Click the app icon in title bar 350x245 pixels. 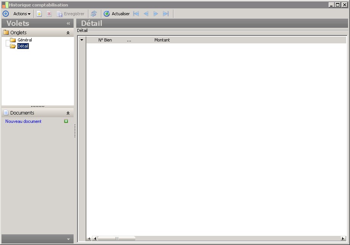[x=5, y=5]
